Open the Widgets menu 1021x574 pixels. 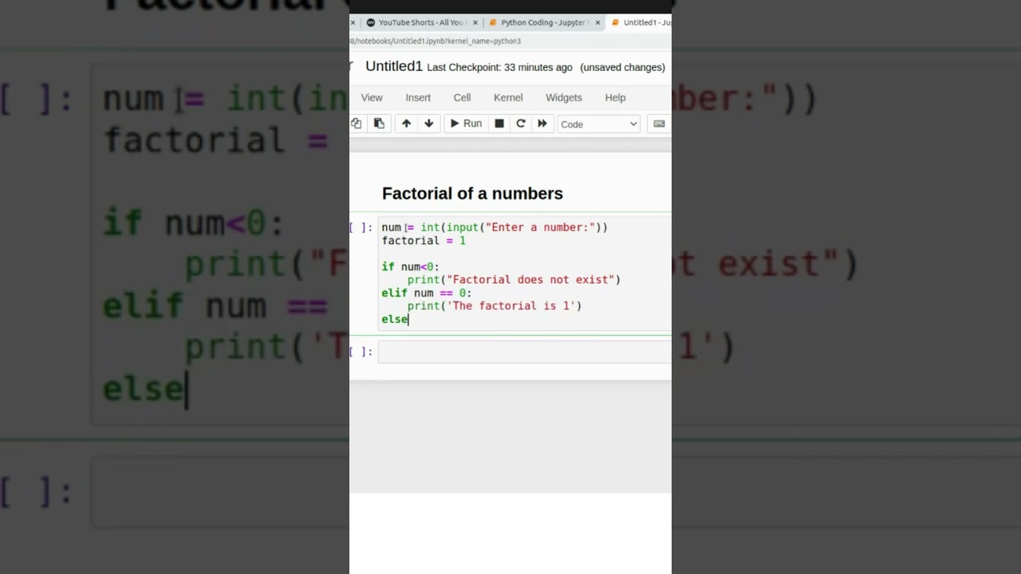pyautogui.click(x=564, y=97)
